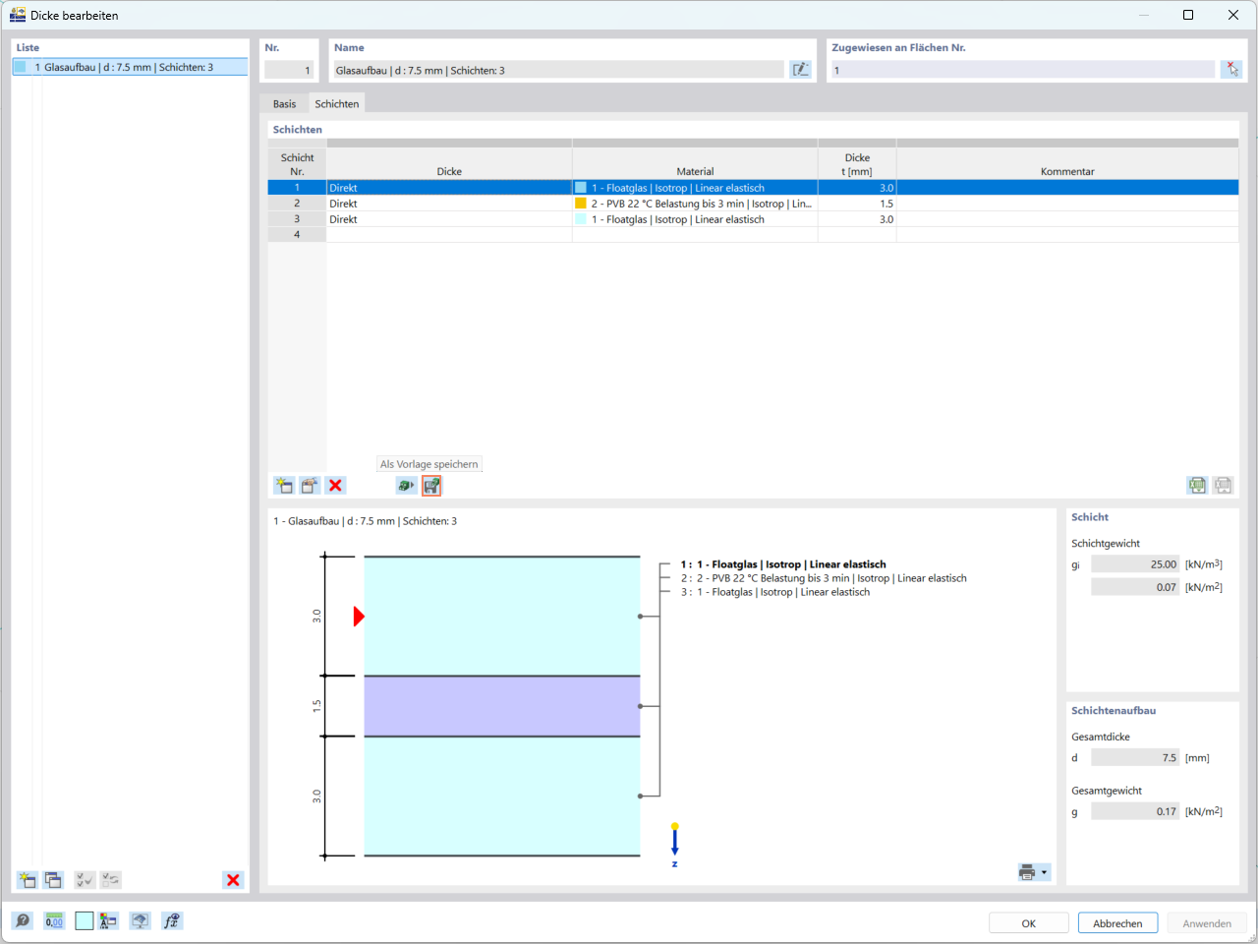Save the layer composition as a template icon
Image resolution: width=1258 pixels, height=944 pixels.
click(430, 485)
